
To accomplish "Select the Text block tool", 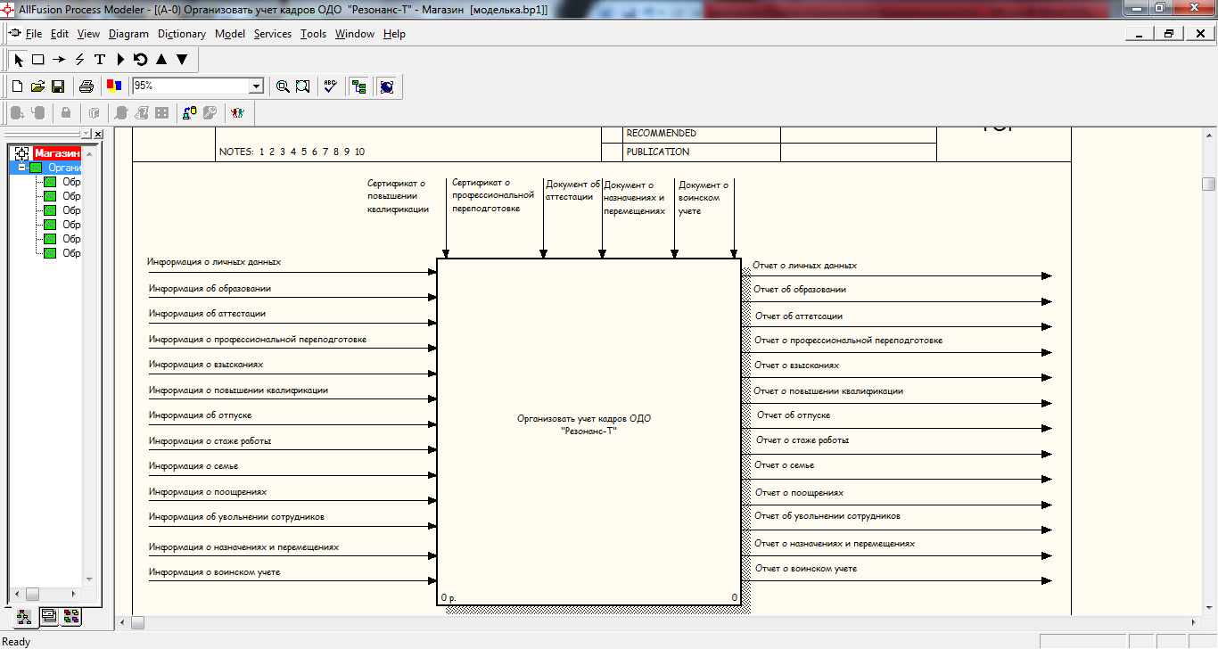I will (100, 60).
